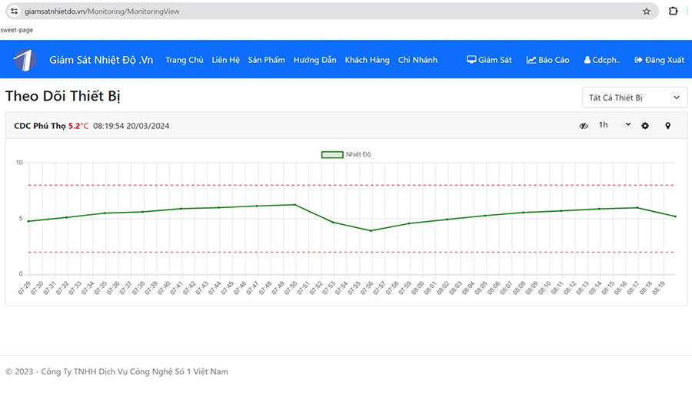Bookmark this page with the star icon
Image resolution: width=692 pixels, height=393 pixels.
pyautogui.click(x=646, y=12)
